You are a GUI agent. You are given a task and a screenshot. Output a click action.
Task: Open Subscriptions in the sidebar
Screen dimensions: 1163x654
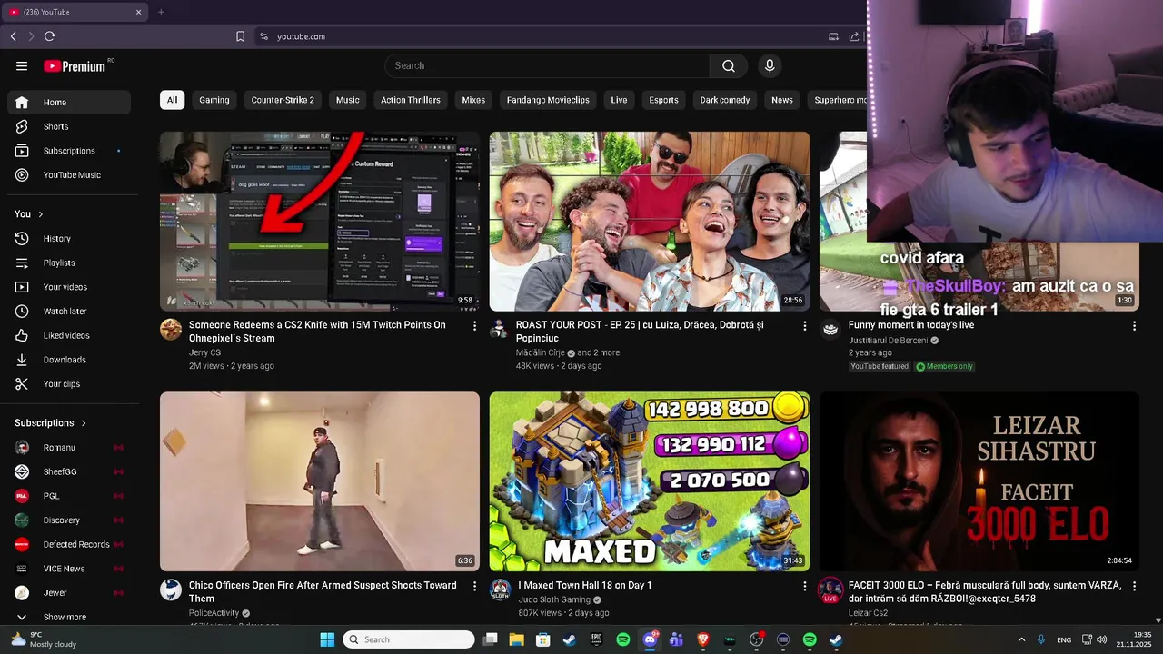(69, 151)
